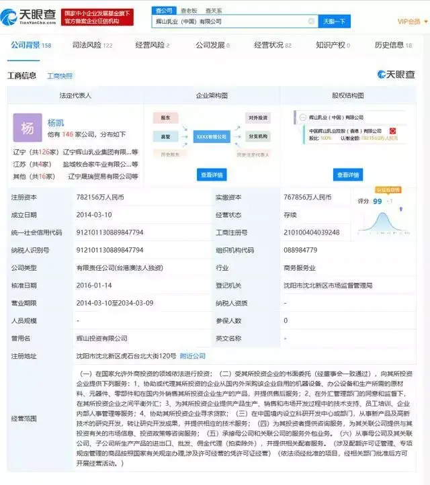This screenshot has height=485, width=430.
Task: Click the 附近公司 link beside address
Action: (x=192, y=356)
